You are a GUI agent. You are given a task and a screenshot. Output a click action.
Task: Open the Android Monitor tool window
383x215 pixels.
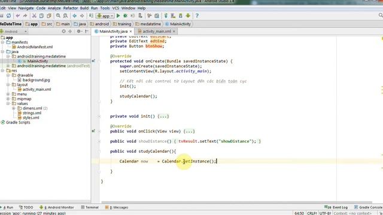(x=57, y=207)
